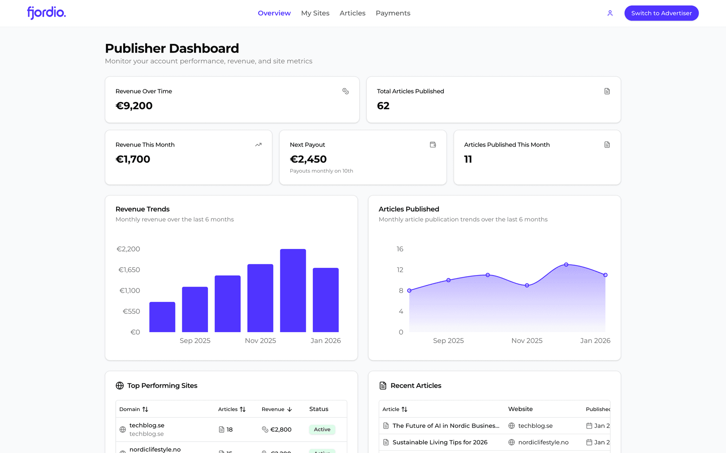Toggle the Articles column sort direction
Screen dimensions: 726x453
(243, 409)
